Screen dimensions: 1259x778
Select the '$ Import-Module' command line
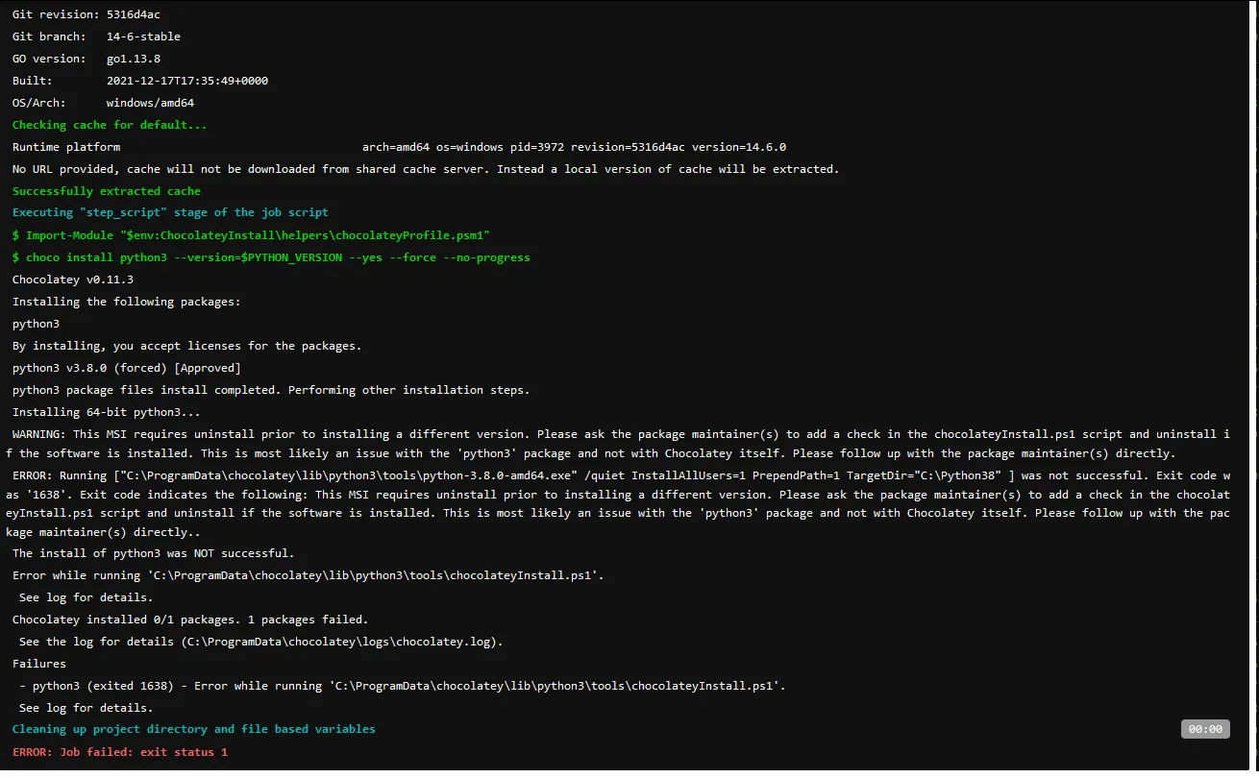click(x=252, y=235)
